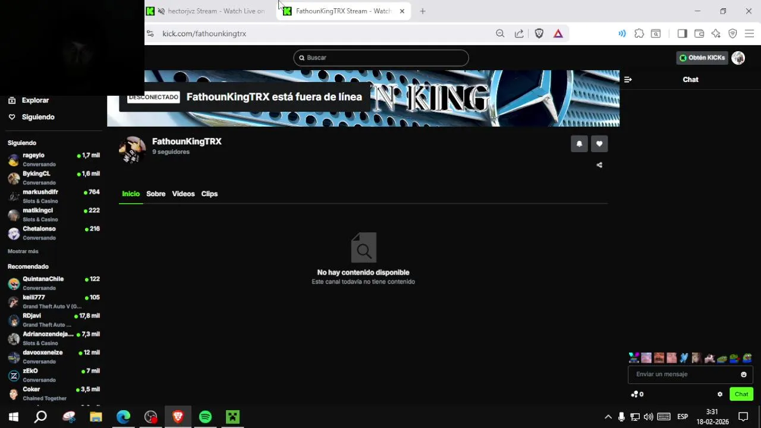Open the Brave VPN shield icon
Screen dimensions: 761x428
732,33
